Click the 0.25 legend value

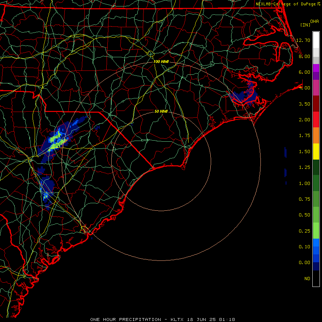pos(304,231)
